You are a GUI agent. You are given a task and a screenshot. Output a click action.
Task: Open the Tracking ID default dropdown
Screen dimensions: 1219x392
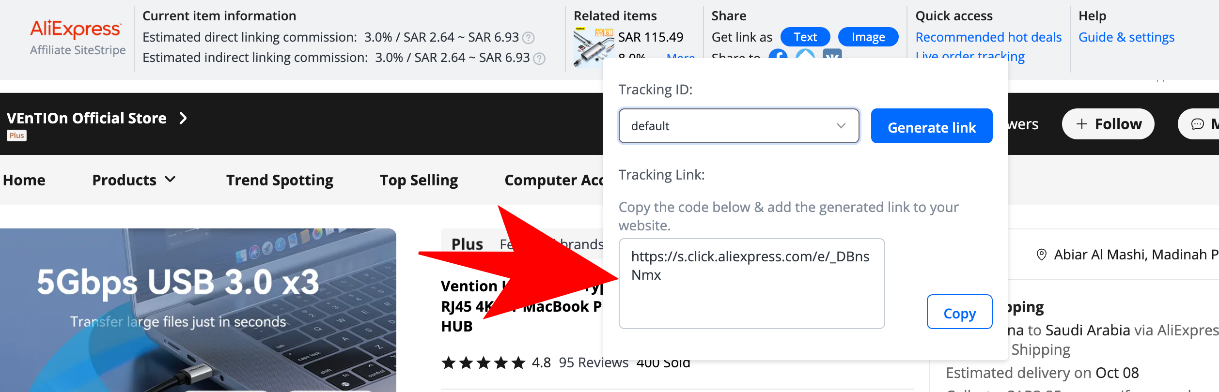(x=739, y=126)
